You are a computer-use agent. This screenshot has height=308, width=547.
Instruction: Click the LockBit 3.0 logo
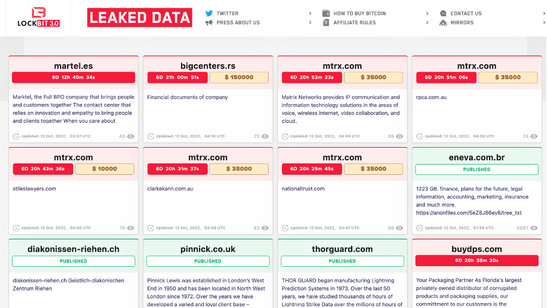click(39, 18)
